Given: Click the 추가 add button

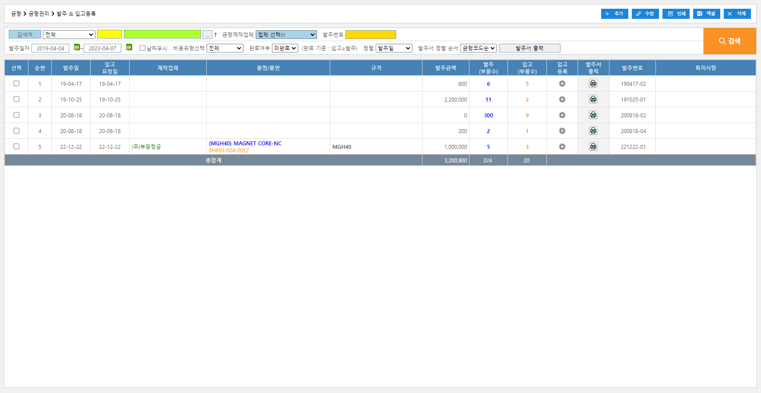Looking at the screenshot, I should click(614, 14).
